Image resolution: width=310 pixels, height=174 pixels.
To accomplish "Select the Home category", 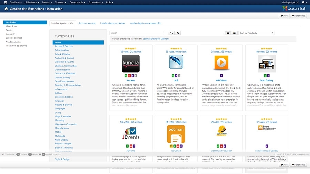I will (x=78, y=42).
